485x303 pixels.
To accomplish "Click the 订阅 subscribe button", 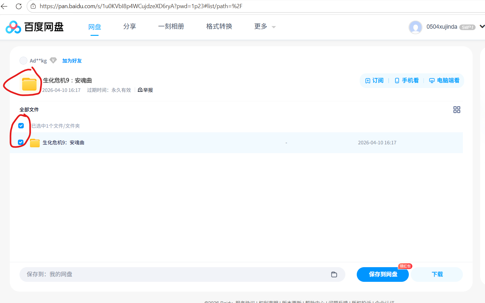I will (374, 80).
